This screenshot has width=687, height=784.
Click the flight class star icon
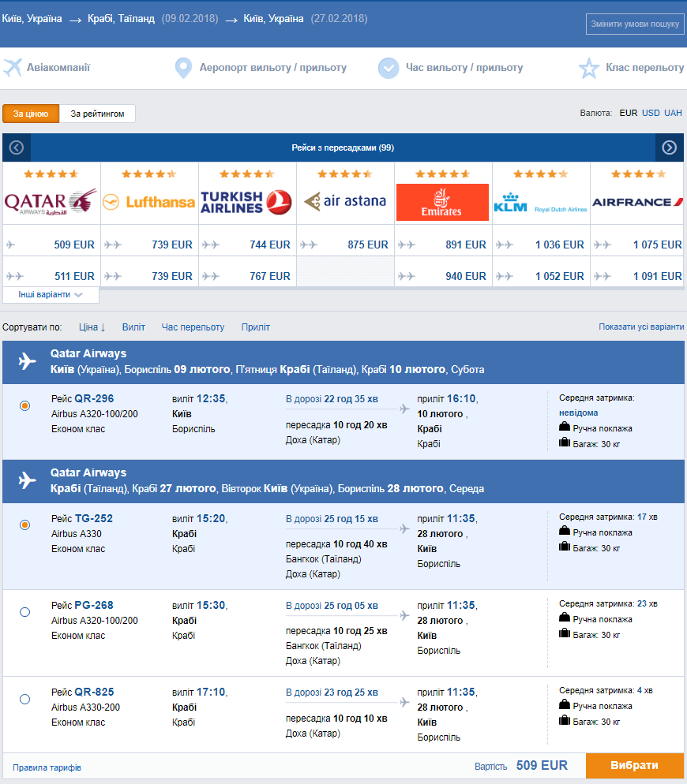pos(589,68)
